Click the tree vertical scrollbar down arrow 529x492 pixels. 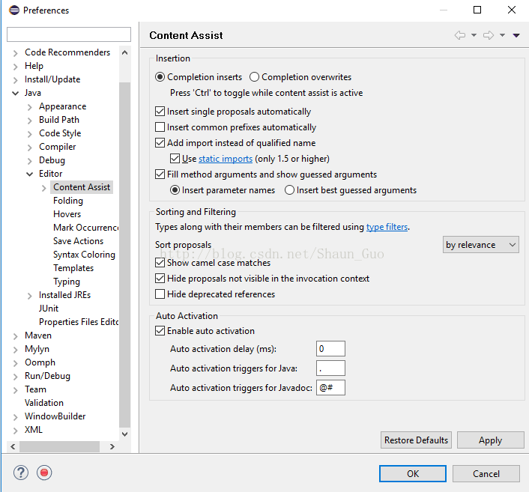pyautogui.click(x=125, y=434)
